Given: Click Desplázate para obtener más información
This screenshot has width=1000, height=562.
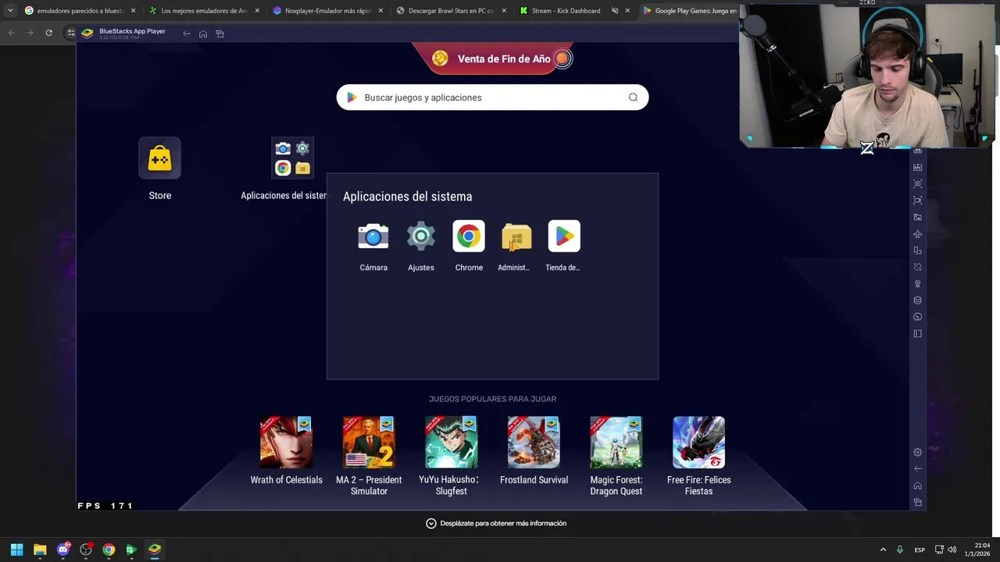Looking at the screenshot, I should [496, 523].
